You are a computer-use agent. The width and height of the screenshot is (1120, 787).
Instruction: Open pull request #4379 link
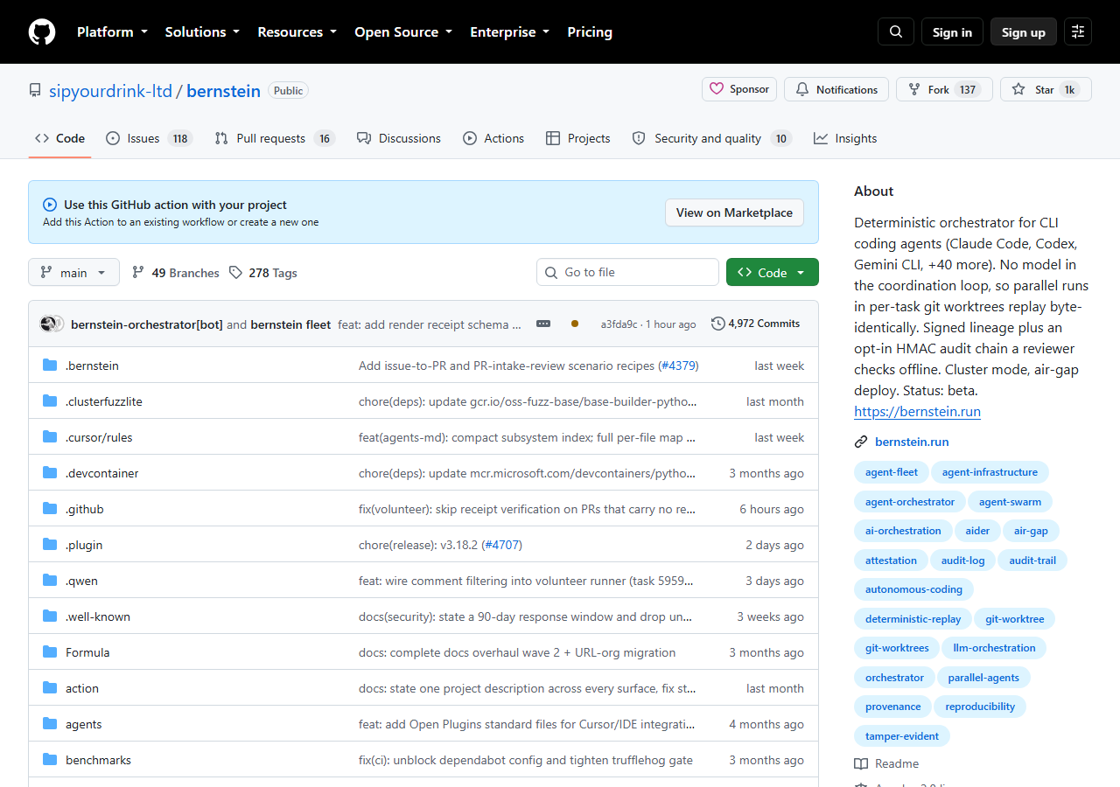pyautogui.click(x=678, y=366)
